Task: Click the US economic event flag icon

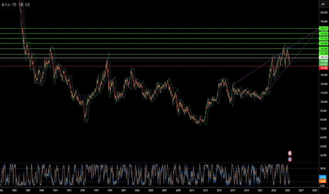Action: click(289, 159)
